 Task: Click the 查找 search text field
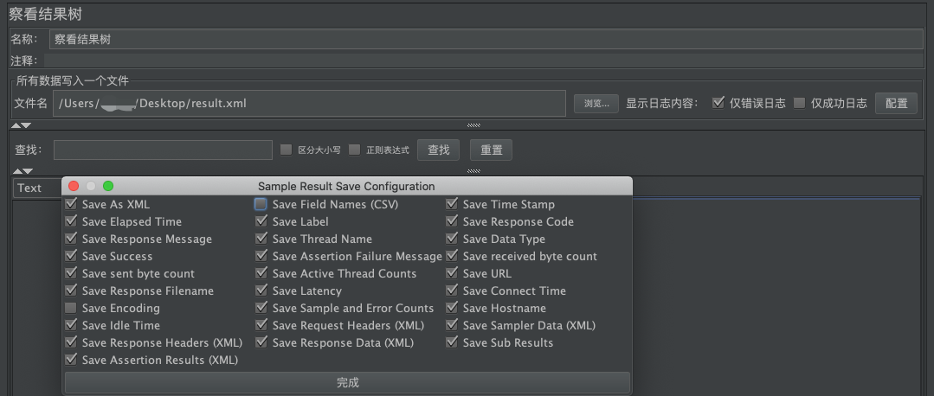coord(164,150)
